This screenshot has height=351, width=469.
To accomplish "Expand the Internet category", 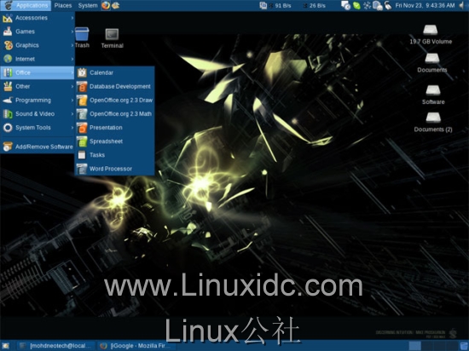I will pyautogui.click(x=38, y=59).
